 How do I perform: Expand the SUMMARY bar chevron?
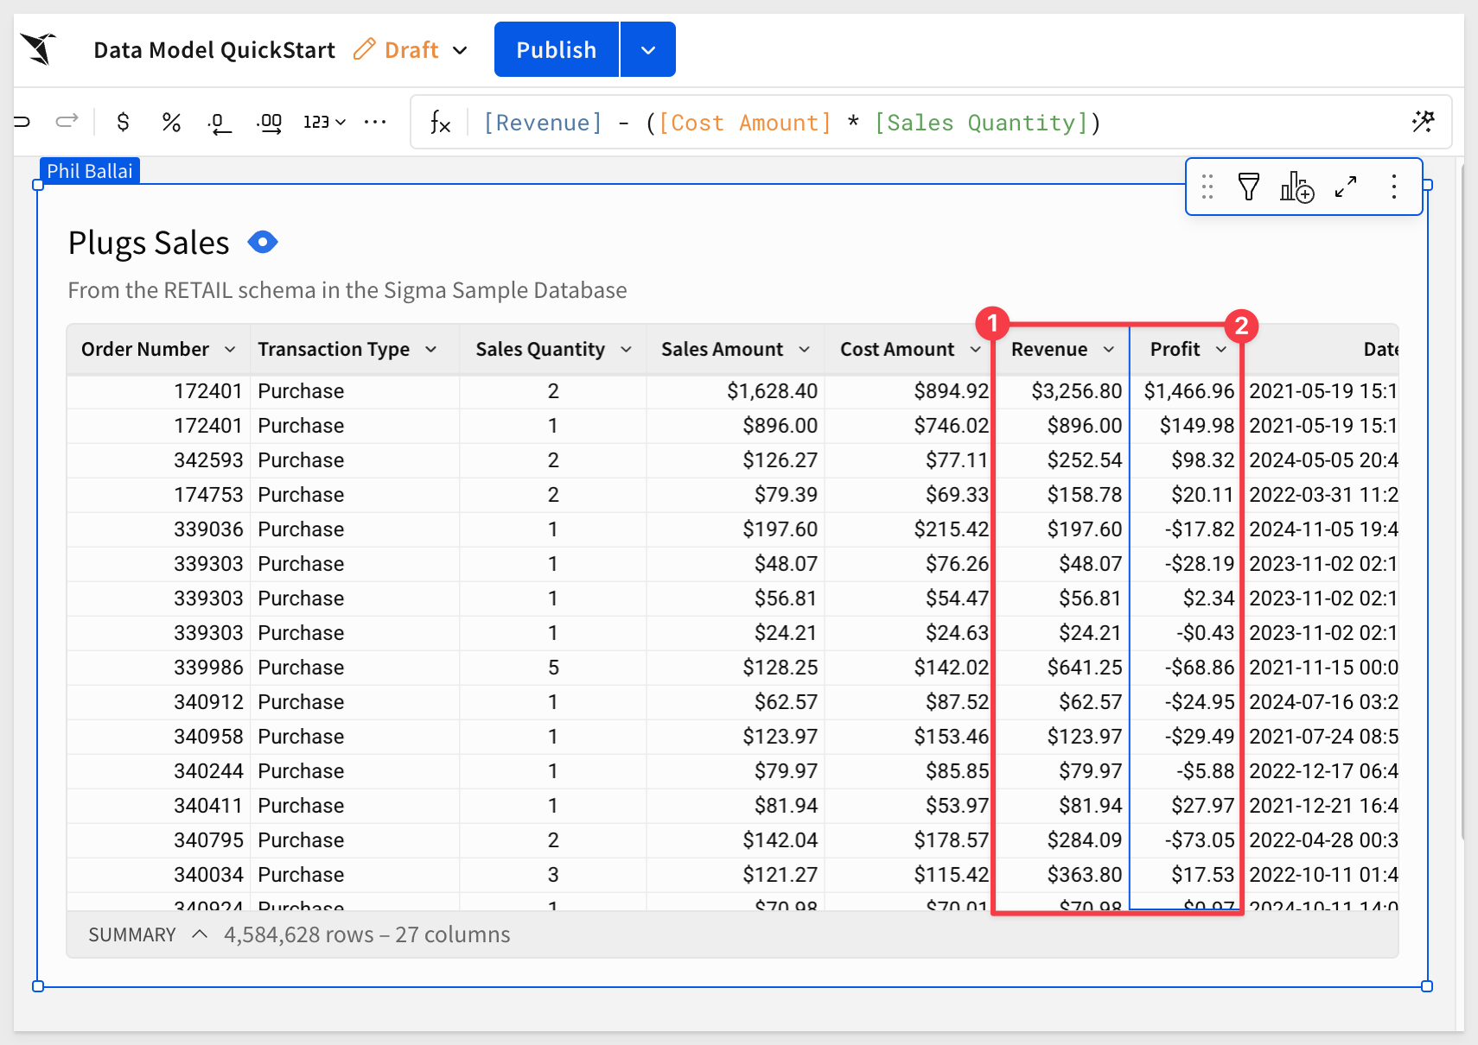click(200, 934)
